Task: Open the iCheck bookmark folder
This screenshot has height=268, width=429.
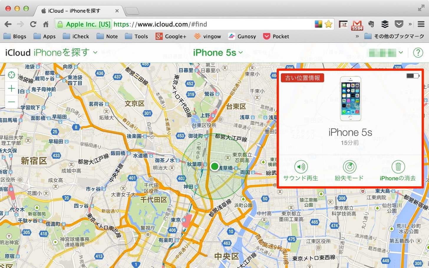Action: [x=76, y=36]
